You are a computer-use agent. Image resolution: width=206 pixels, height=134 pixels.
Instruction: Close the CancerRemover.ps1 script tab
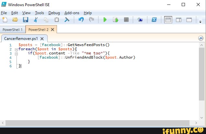[42, 39]
